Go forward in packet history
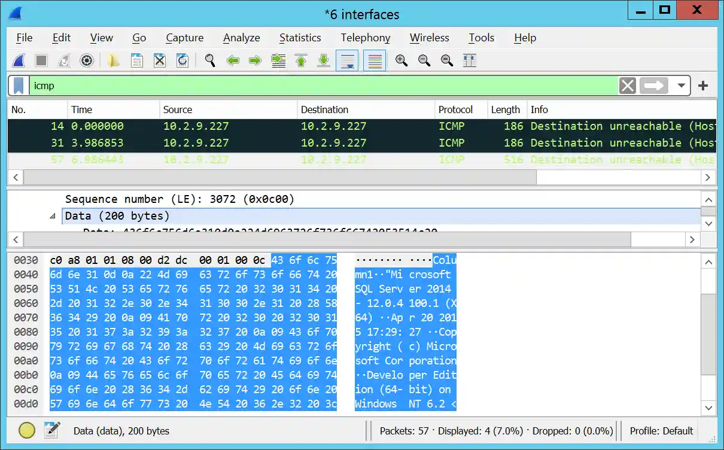This screenshot has height=450, width=724. pos(255,60)
